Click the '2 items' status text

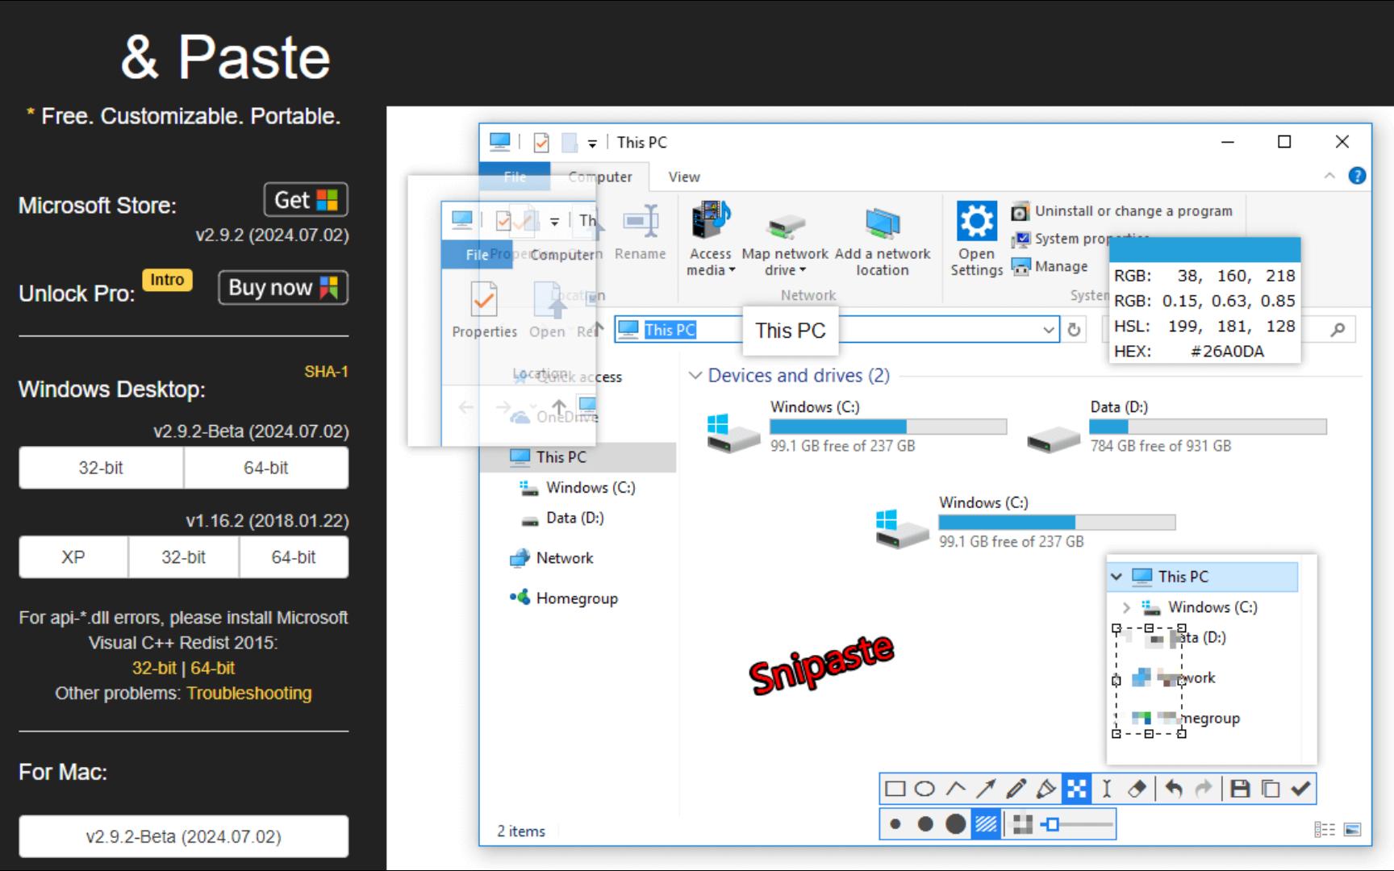[x=521, y=831]
